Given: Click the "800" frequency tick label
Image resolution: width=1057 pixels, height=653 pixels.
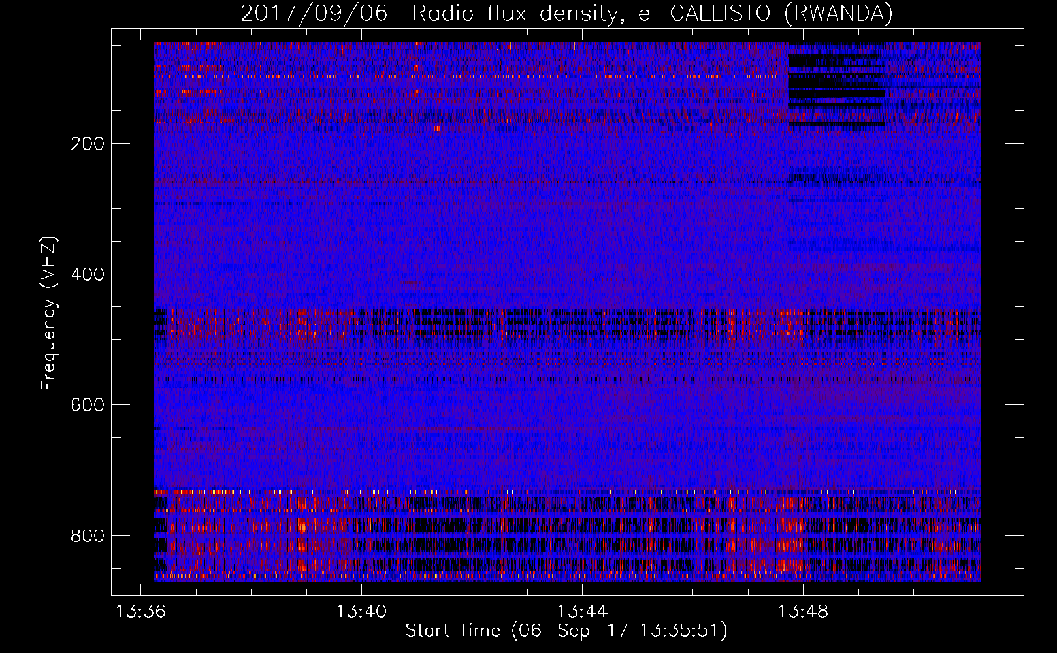Looking at the screenshot, I should (x=88, y=535).
